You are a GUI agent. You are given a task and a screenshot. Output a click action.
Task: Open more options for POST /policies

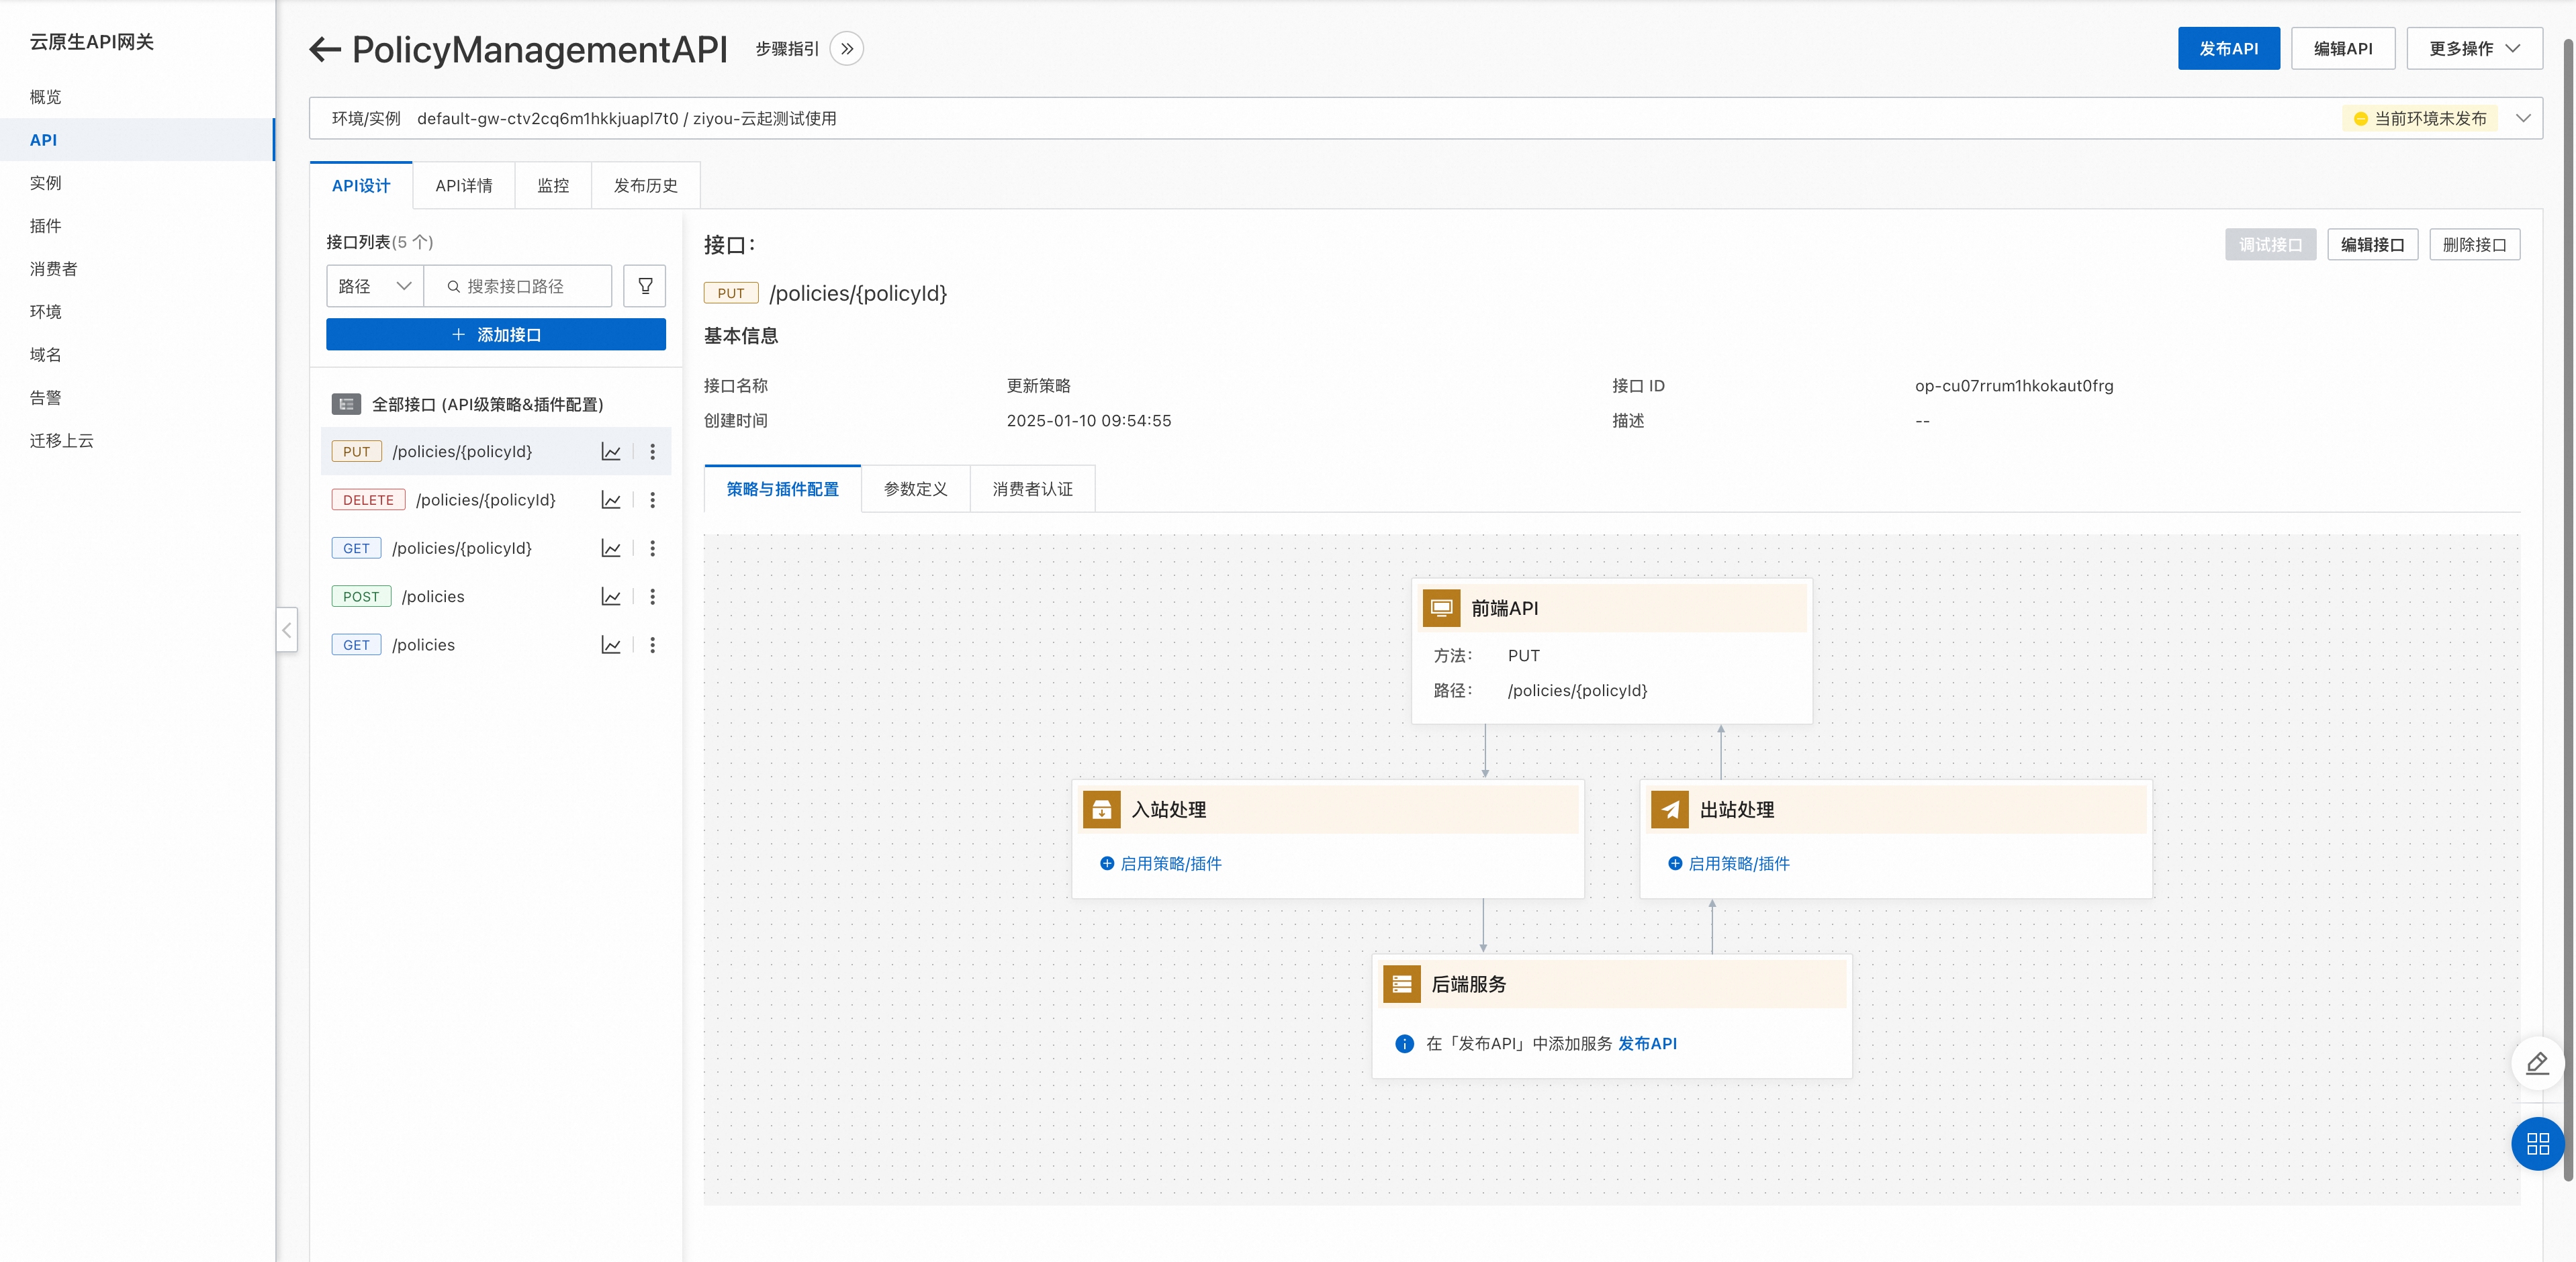point(653,597)
